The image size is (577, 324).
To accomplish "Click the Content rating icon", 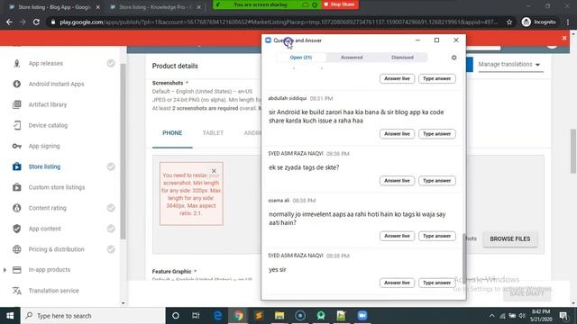I will 16,208.
